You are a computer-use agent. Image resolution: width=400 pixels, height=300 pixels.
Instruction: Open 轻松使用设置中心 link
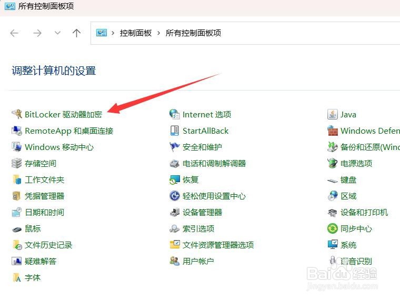pyautogui.click(x=214, y=196)
